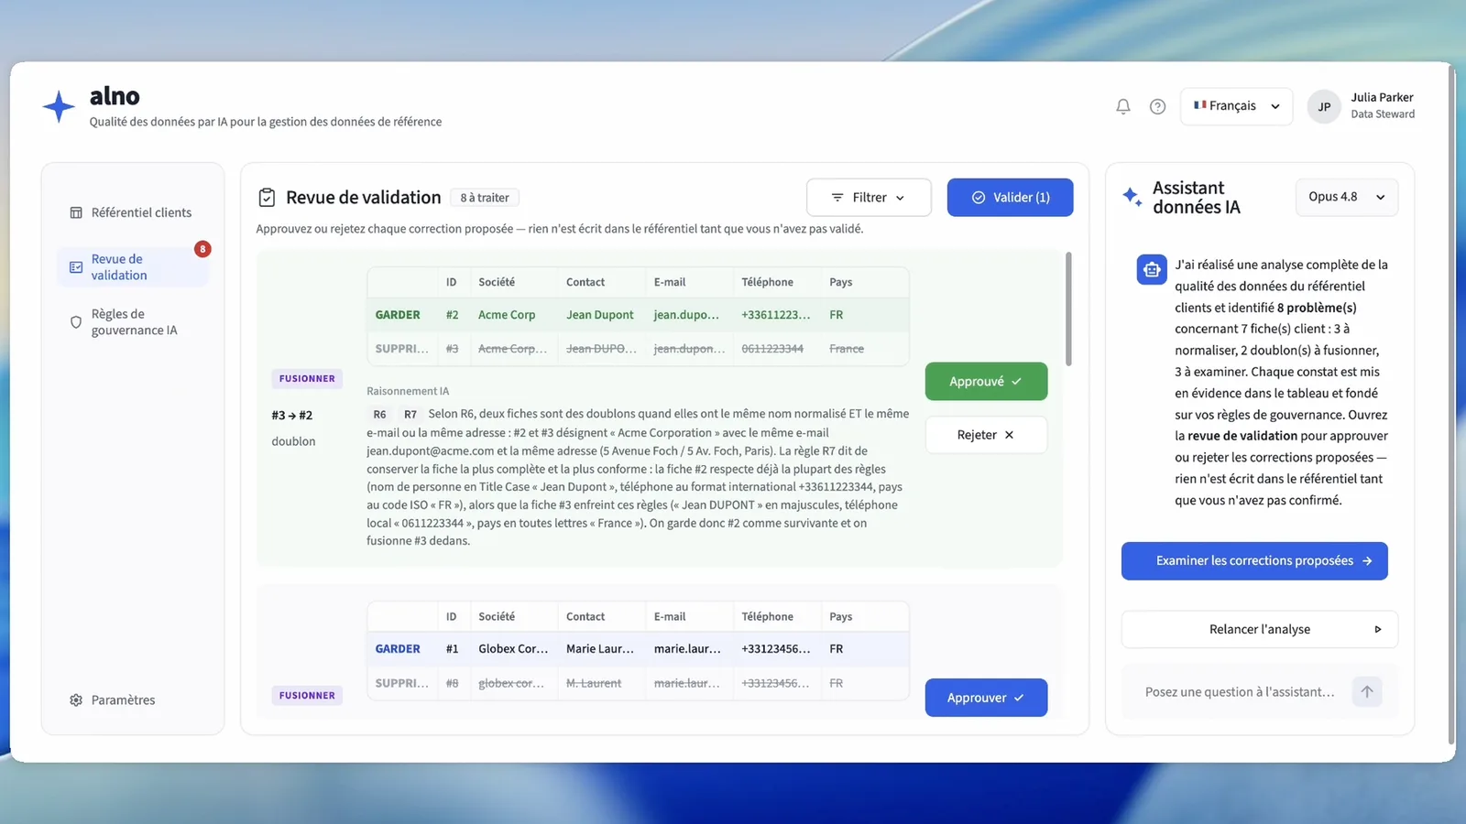Click the #3 → #2 merge label
This screenshot has width=1466, height=824.
(292, 416)
